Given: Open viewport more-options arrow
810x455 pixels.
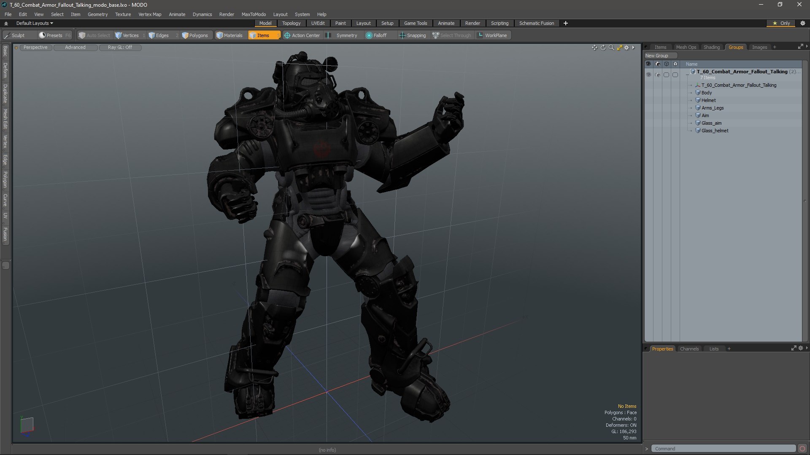Looking at the screenshot, I should tap(634, 48).
